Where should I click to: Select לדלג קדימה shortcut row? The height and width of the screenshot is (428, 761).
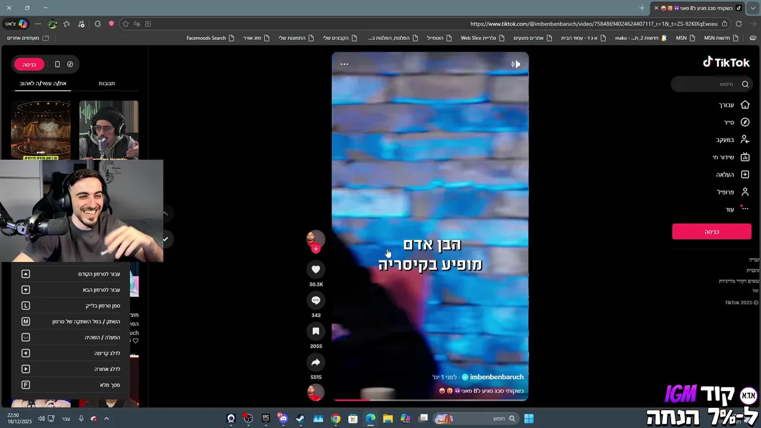coord(71,353)
